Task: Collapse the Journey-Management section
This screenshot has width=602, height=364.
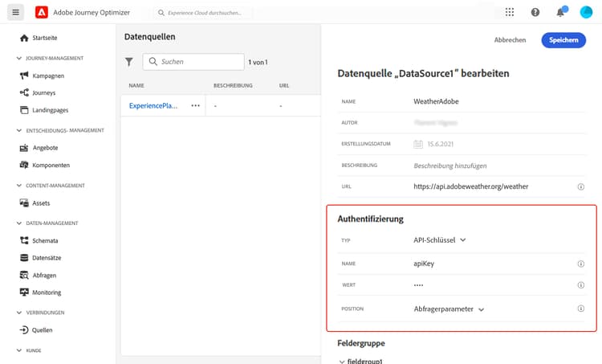Action: click(18, 58)
